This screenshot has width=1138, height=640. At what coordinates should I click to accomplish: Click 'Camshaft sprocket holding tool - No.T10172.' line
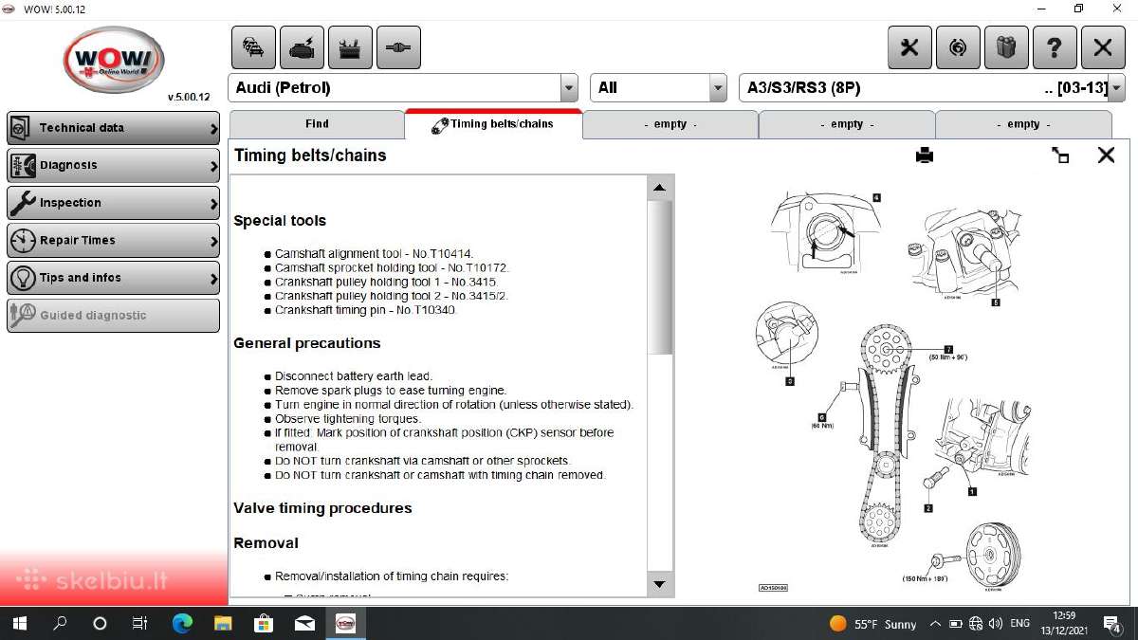click(394, 268)
